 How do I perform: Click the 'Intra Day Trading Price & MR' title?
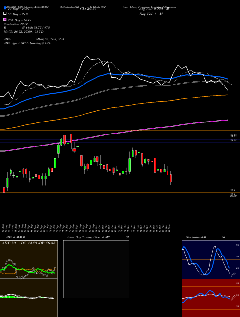[x=88, y=237]
